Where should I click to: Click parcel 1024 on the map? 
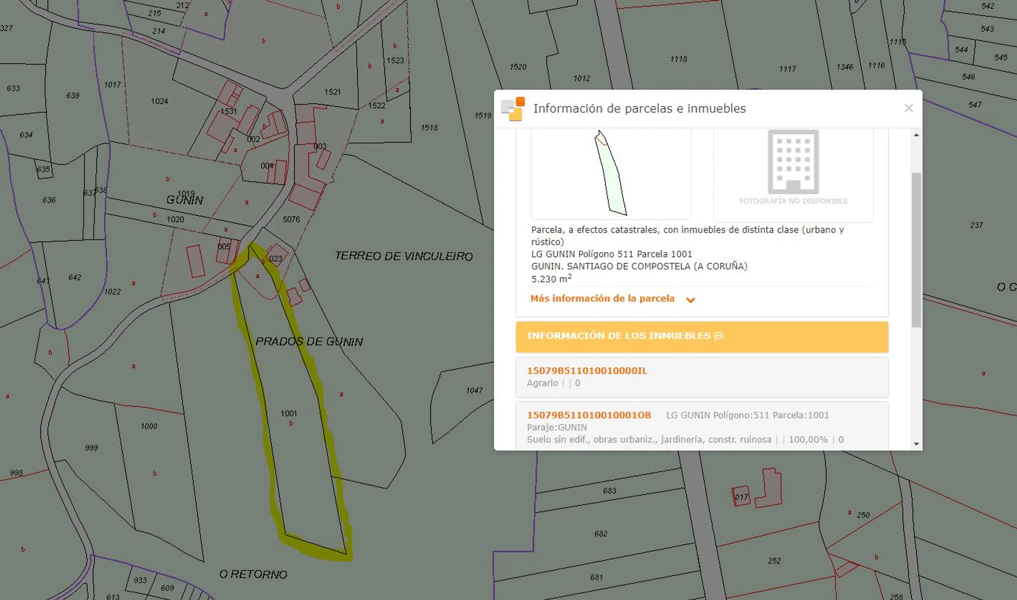(159, 101)
